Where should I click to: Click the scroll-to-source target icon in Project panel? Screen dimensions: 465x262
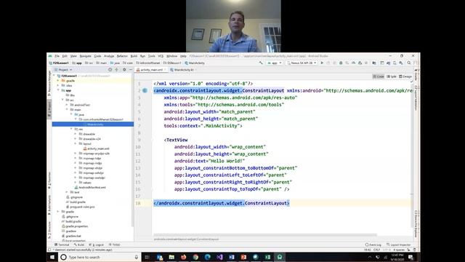coord(110,70)
